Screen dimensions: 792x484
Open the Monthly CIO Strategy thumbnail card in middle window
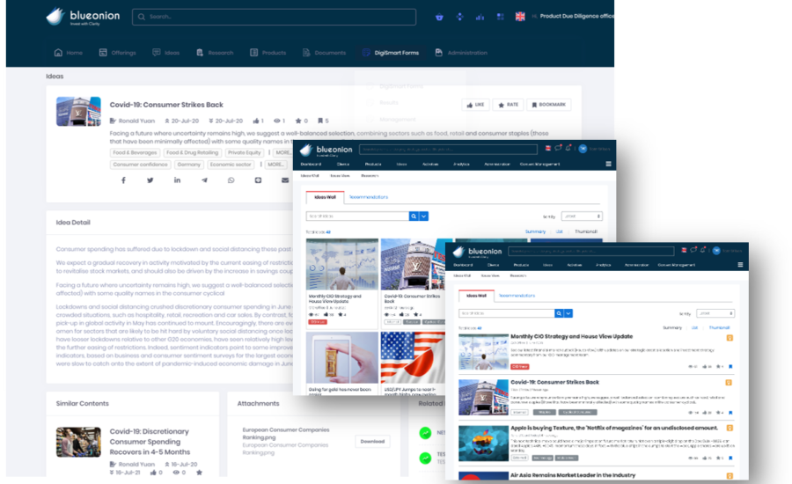pos(342,283)
